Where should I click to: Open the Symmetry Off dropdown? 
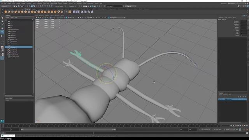73,6
